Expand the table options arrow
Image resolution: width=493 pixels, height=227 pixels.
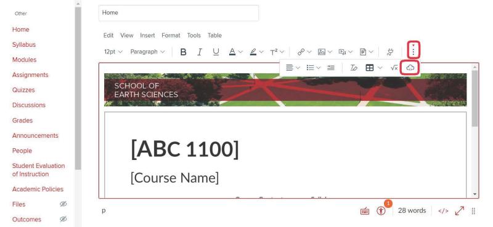(x=380, y=68)
